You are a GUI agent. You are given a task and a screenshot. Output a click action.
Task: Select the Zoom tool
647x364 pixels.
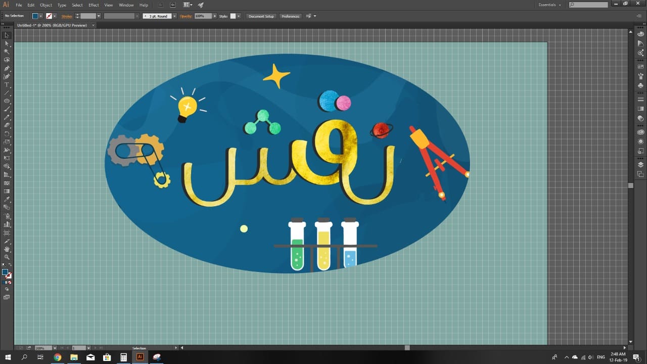pyautogui.click(x=7, y=257)
